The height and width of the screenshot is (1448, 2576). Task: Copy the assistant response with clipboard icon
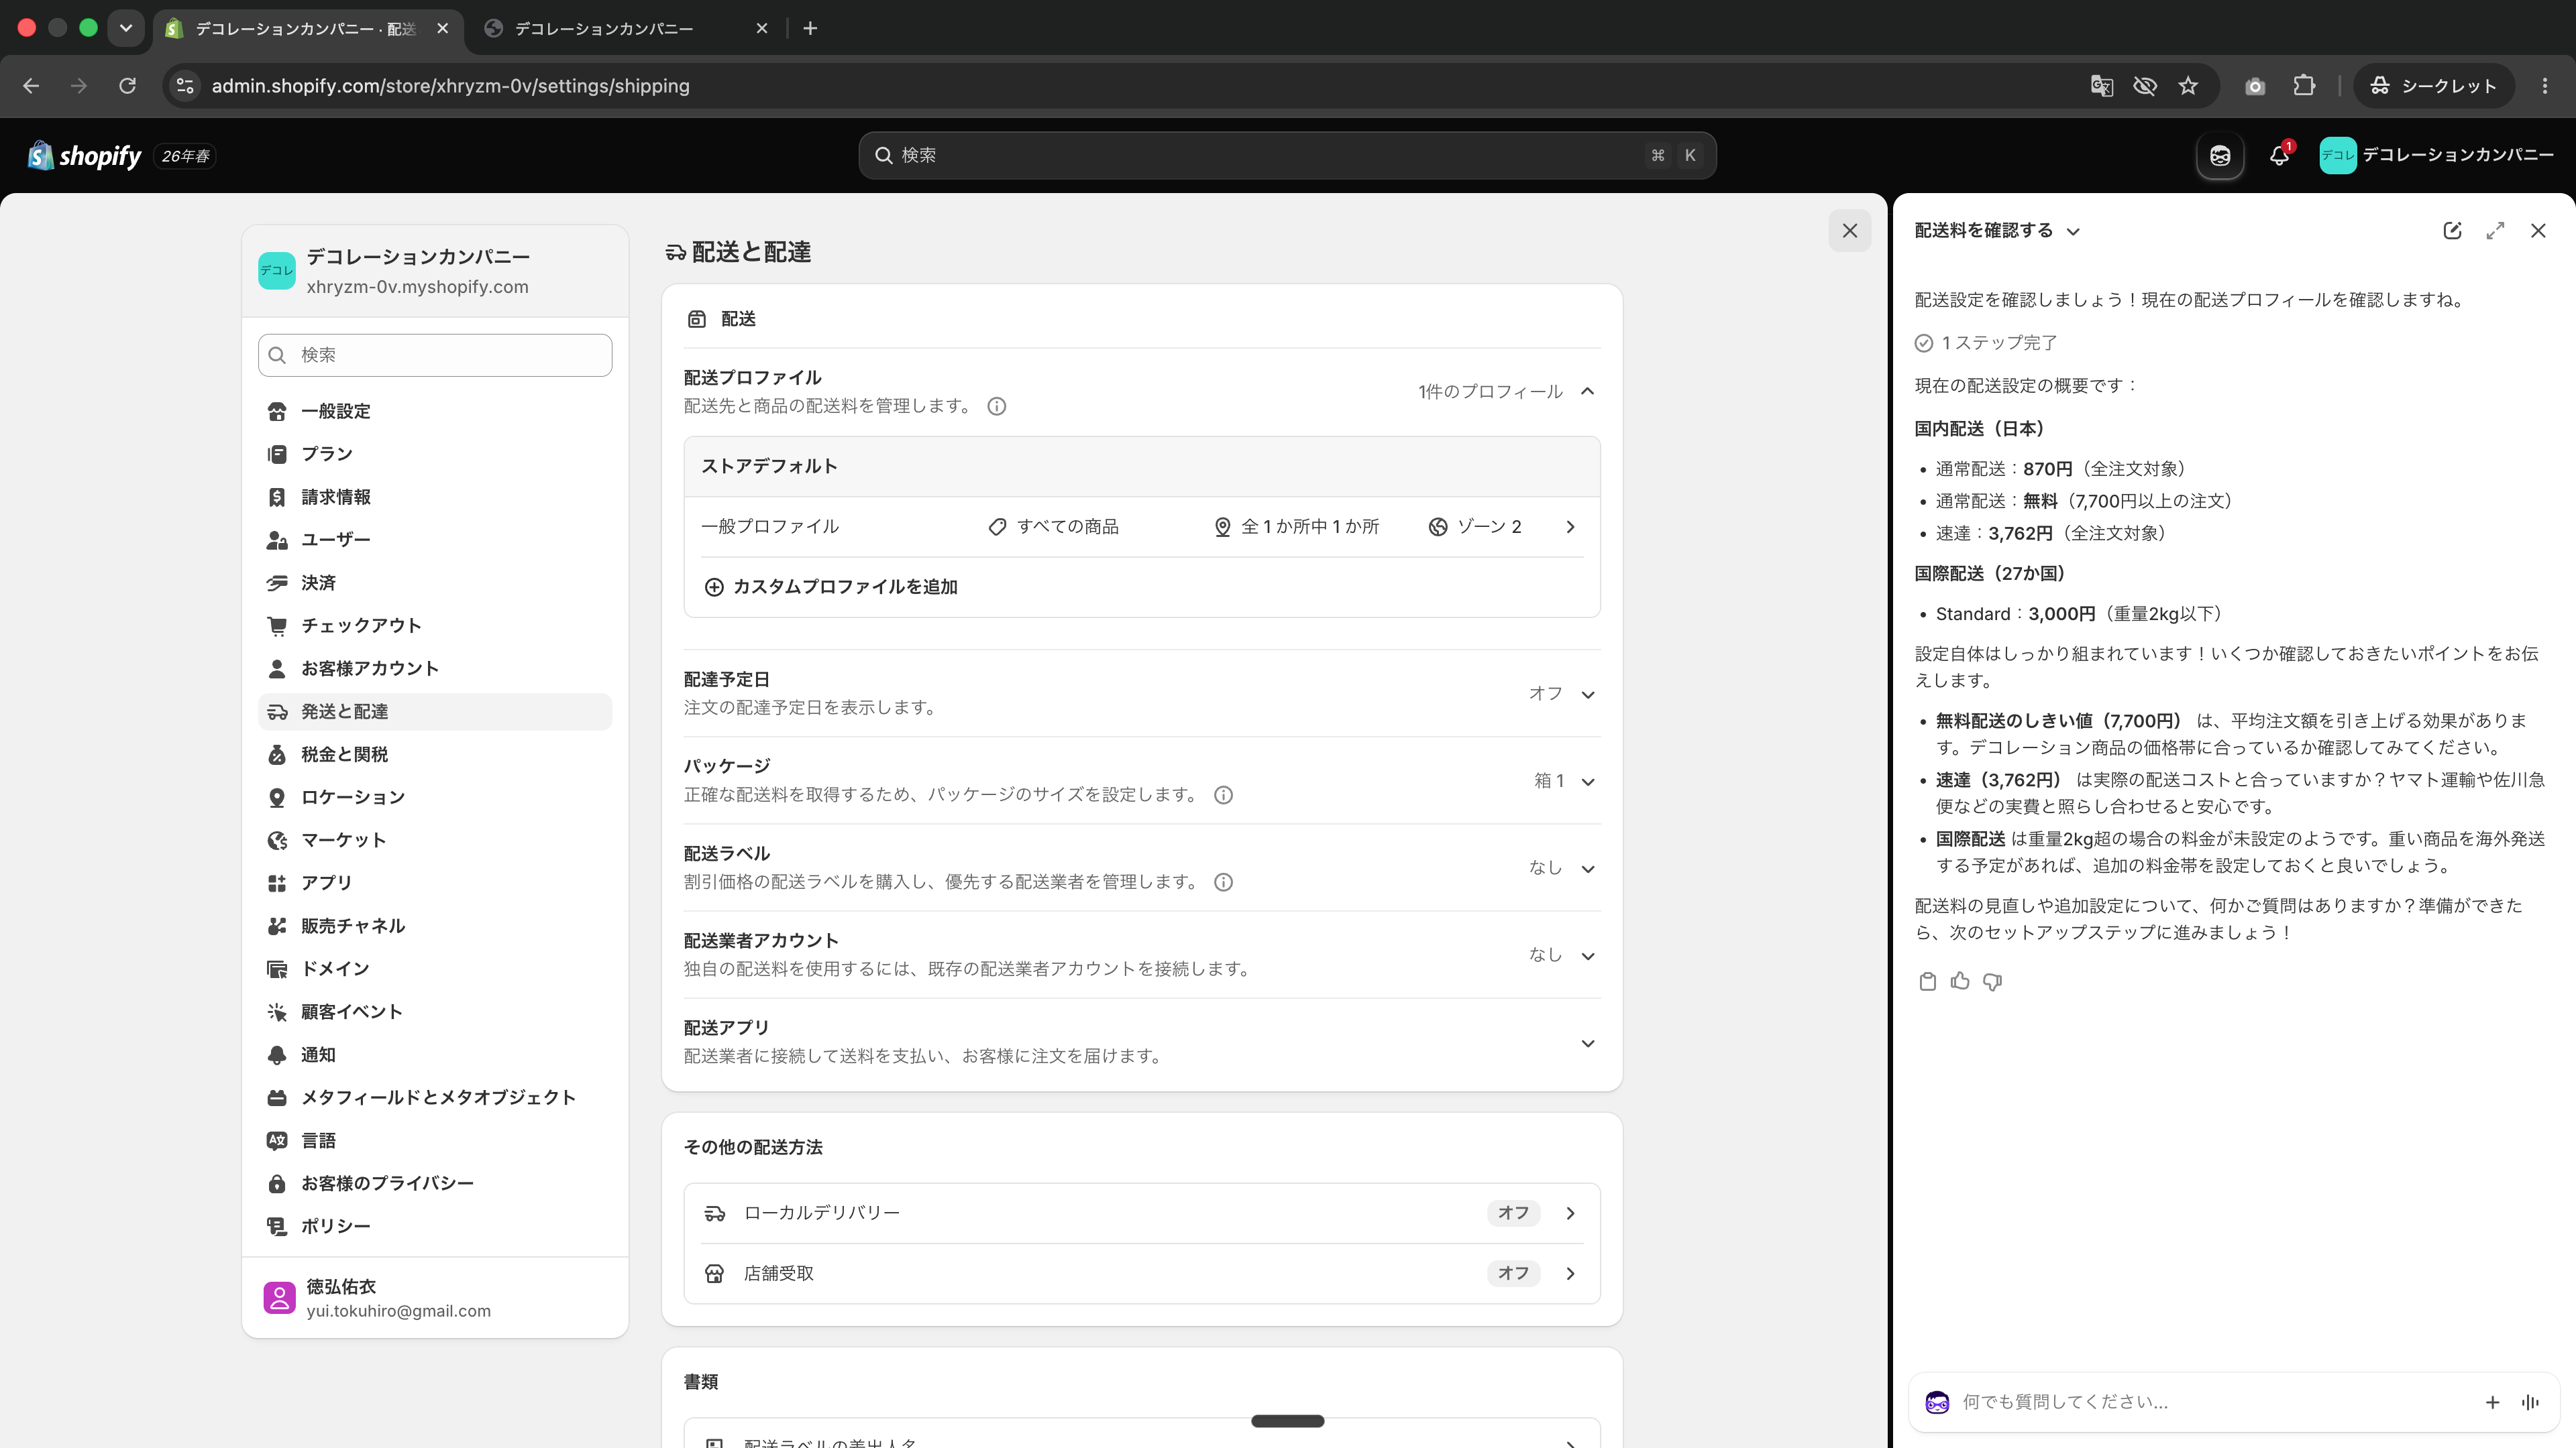(1927, 981)
